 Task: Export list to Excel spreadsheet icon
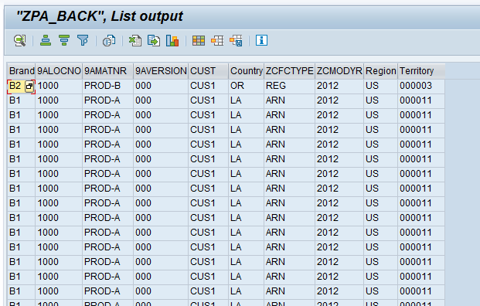(135, 40)
